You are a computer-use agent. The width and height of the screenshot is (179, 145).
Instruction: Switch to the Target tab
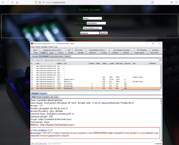(x=35, y=53)
